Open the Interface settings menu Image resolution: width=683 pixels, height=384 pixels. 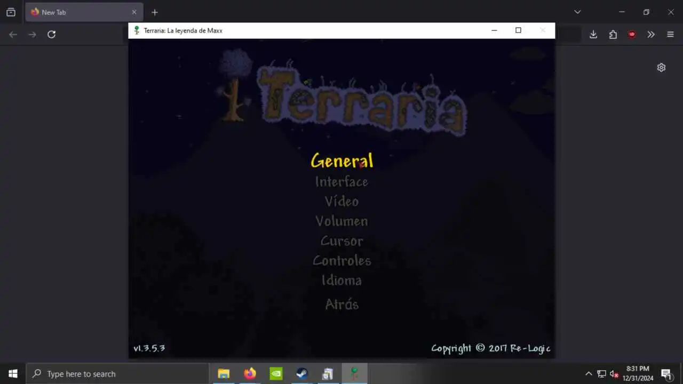[x=341, y=182]
